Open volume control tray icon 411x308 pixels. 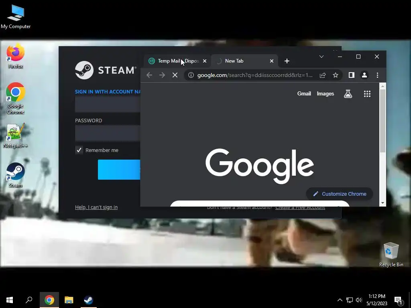tap(359, 300)
